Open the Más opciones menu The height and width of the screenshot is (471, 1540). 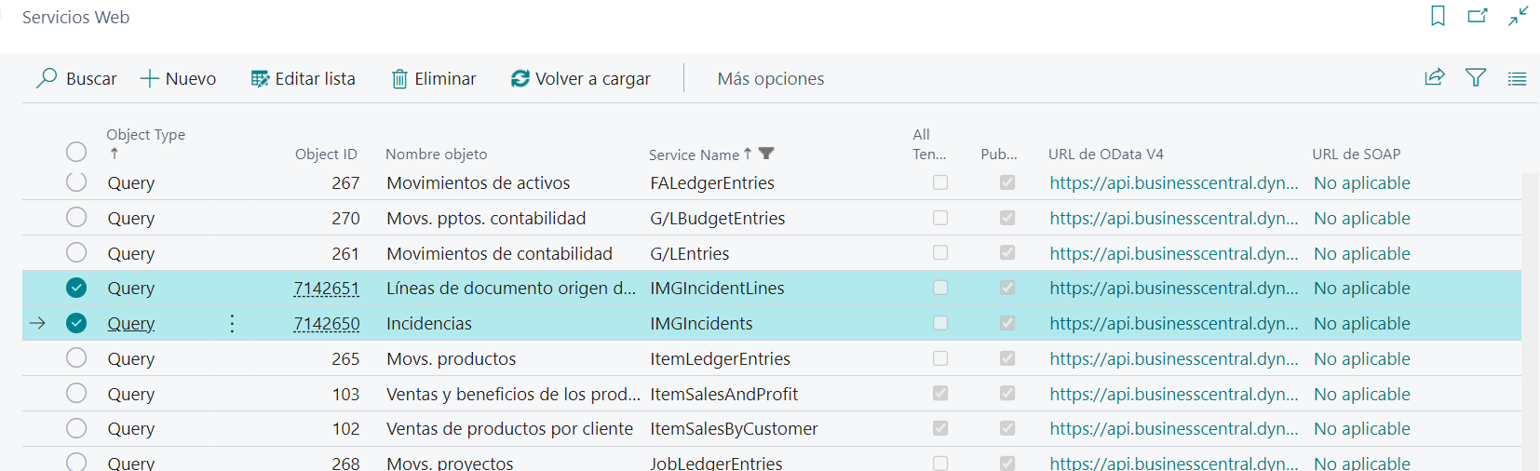(x=770, y=79)
